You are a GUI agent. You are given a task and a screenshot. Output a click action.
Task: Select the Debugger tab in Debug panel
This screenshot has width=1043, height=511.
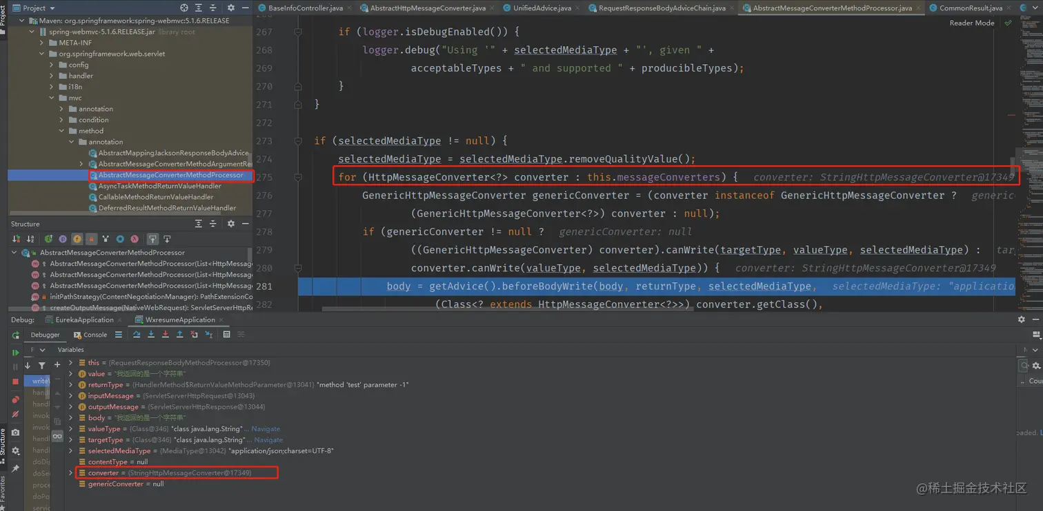(x=46, y=335)
